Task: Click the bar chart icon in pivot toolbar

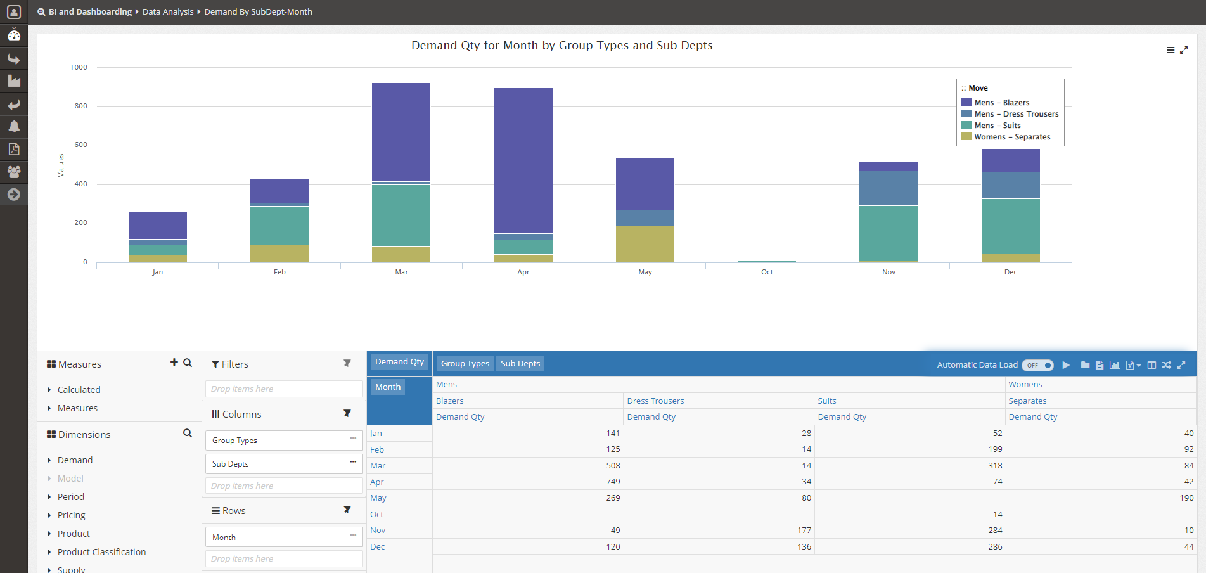Action: point(1114,365)
